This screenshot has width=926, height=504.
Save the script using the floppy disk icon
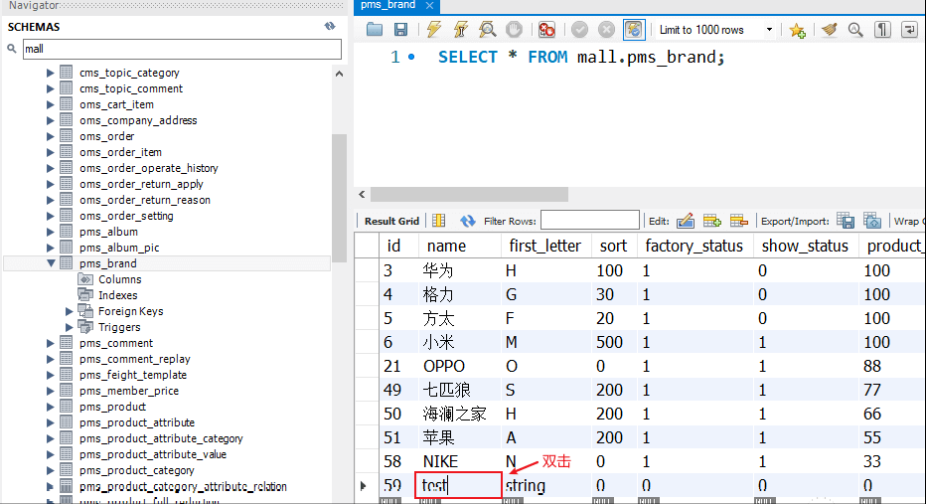pyautogui.click(x=401, y=29)
